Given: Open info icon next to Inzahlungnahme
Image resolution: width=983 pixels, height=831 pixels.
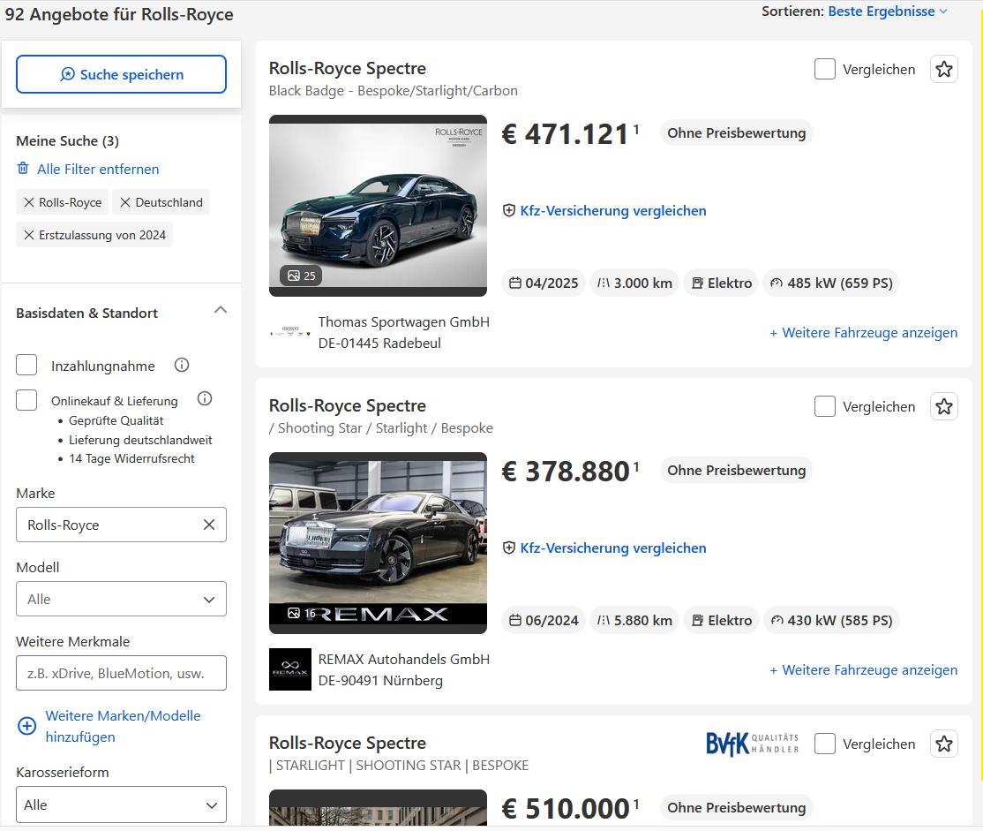Looking at the screenshot, I should coord(182,365).
